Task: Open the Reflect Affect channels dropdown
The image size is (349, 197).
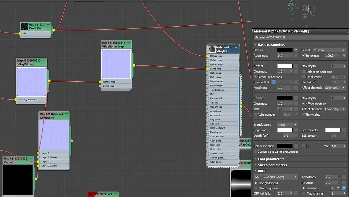Action: (x=335, y=88)
